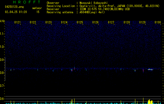Select the name Masayuki Kobayashi
164x104 pixels.
pyautogui.click(x=94, y=3)
